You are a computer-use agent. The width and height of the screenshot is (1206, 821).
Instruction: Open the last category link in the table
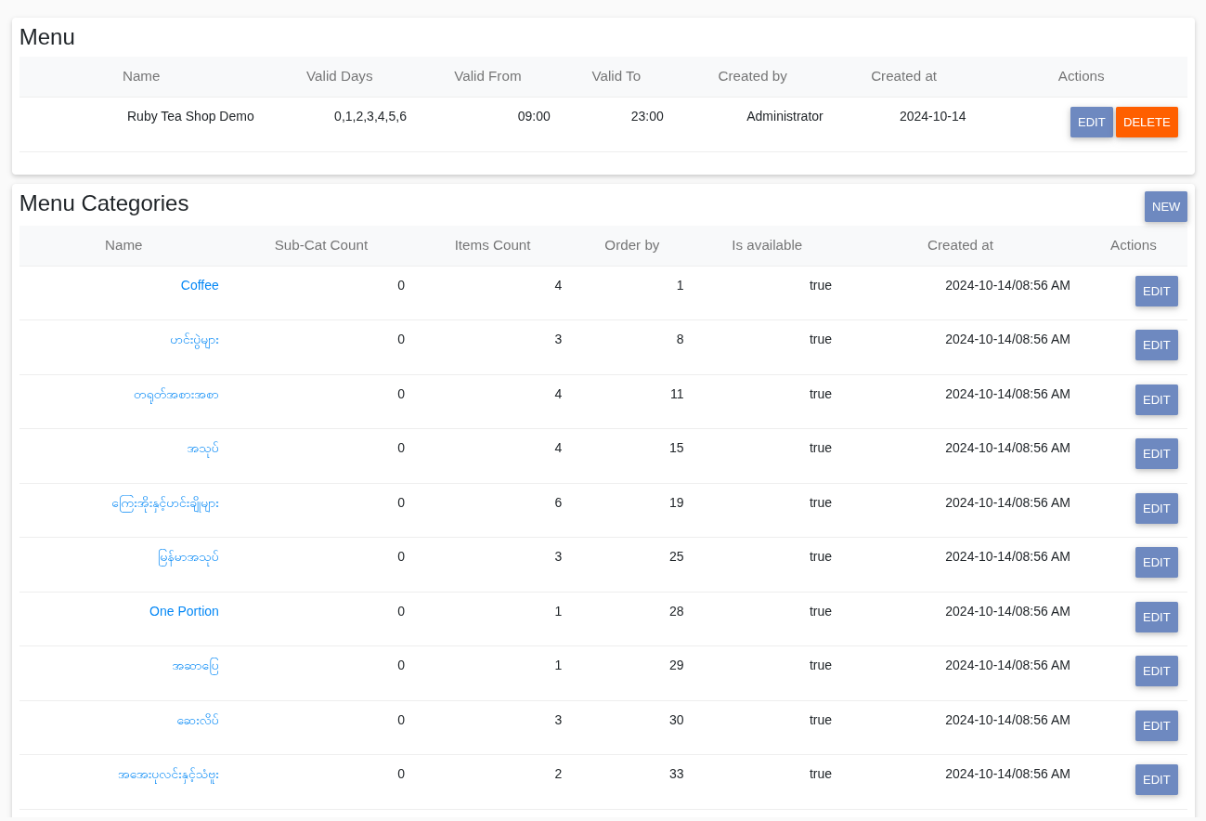[166, 774]
